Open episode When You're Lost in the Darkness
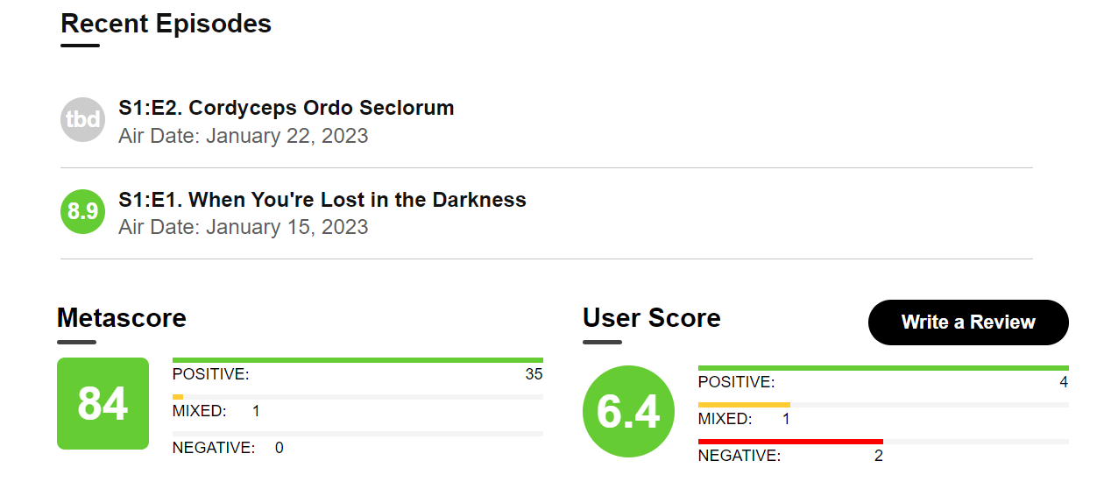This screenshot has height=489, width=1104. click(x=322, y=200)
